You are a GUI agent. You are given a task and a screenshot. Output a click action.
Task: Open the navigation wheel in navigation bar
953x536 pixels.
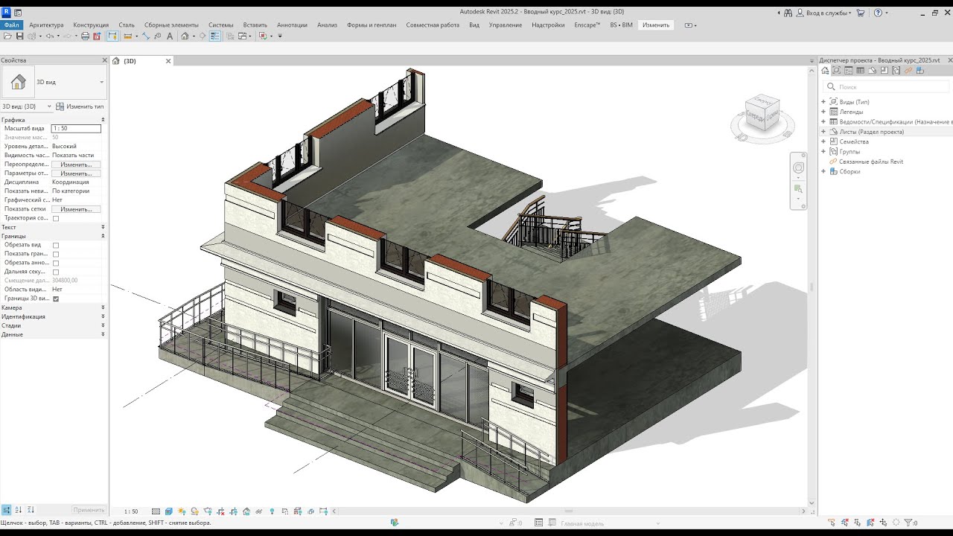(x=798, y=168)
